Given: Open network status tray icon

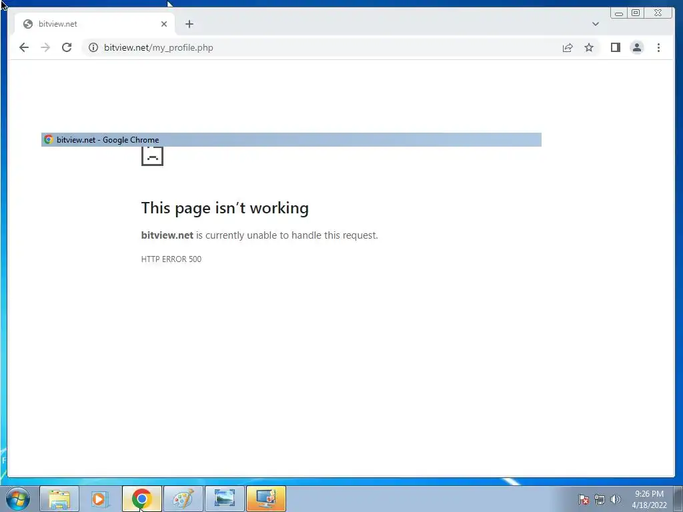Looking at the screenshot, I should tap(600, 499).
